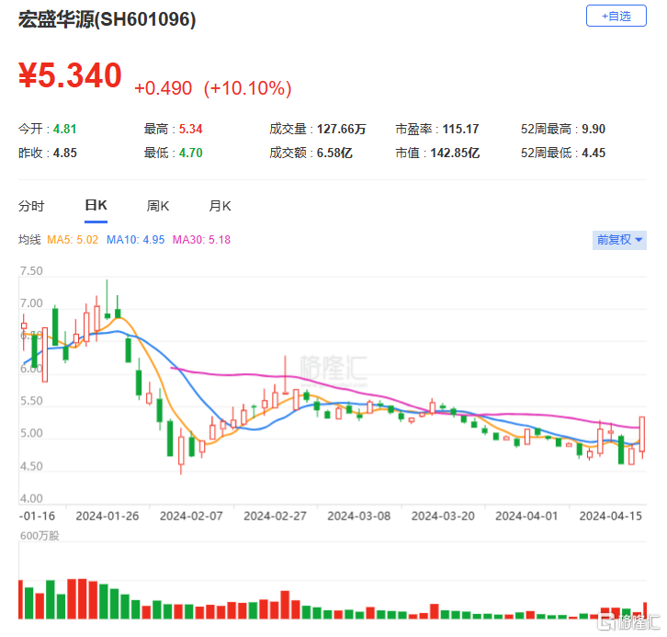The height and width of the screenshot is (637, 667).
Task: Click the 52周最高 value 9.90
Action: [594, 129]
